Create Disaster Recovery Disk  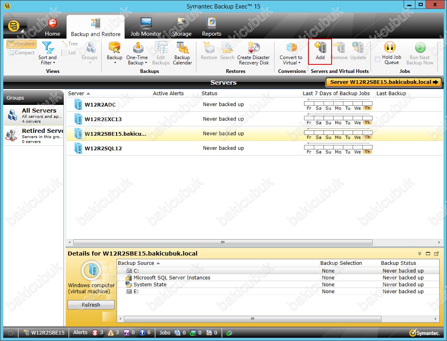(253, 53)
